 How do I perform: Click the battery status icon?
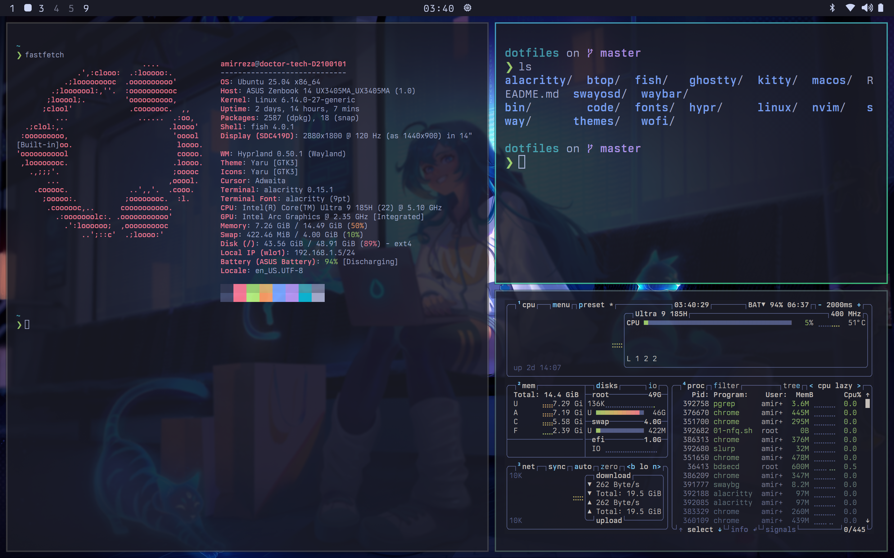[881, 8]
